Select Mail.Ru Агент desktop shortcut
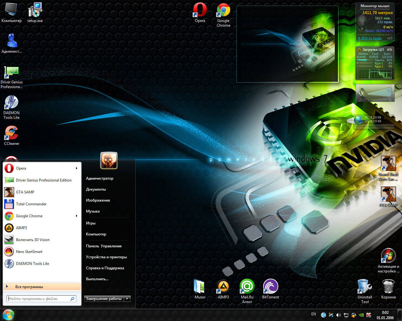Screen dimensions: 402x321 [247, 291]
